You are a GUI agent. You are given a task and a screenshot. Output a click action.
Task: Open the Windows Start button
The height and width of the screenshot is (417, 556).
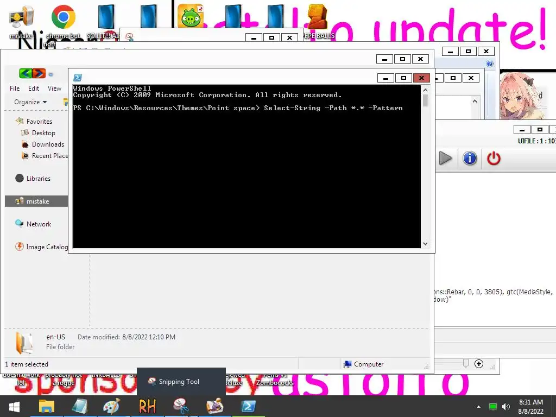pos(14,406)
